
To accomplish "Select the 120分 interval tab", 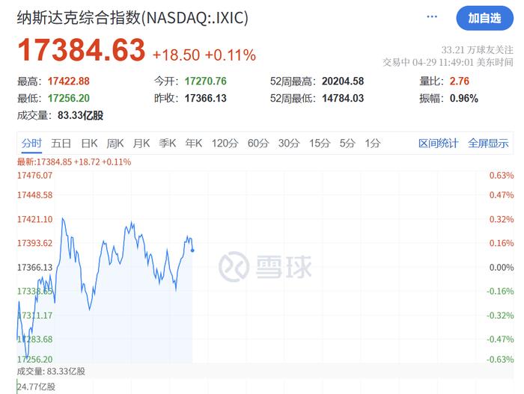I will pos(224,144).
